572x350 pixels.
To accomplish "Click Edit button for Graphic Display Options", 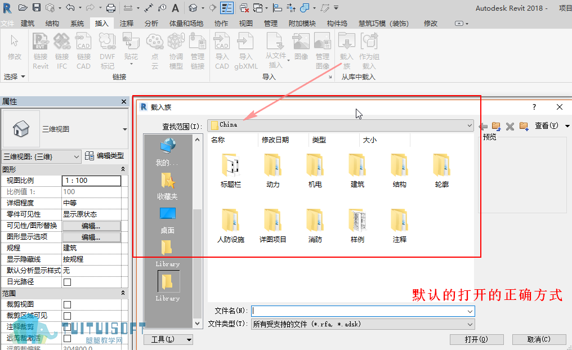I will point(91,237).
